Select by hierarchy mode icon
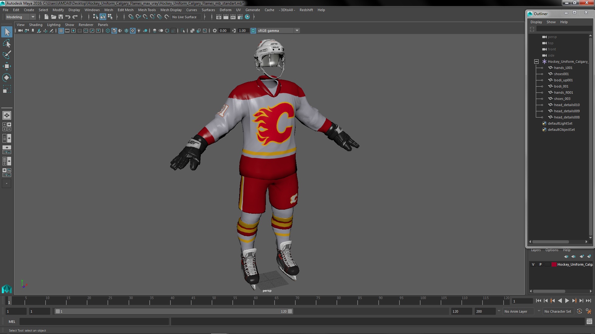 click(x=95, y=17)
